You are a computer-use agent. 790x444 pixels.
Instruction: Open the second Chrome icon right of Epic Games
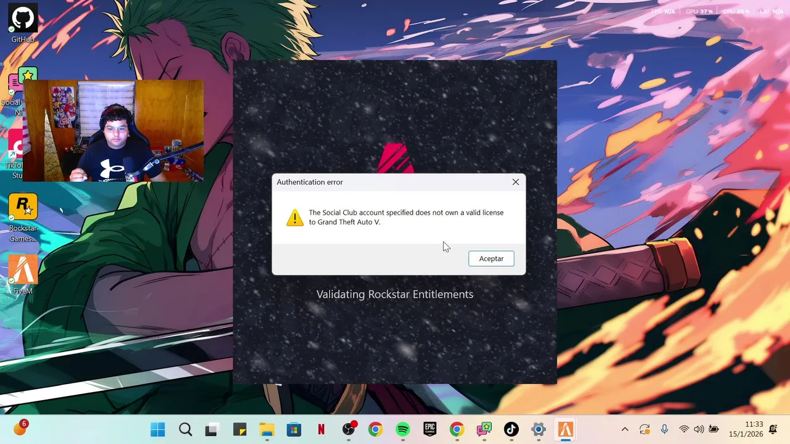pos(457,430)
